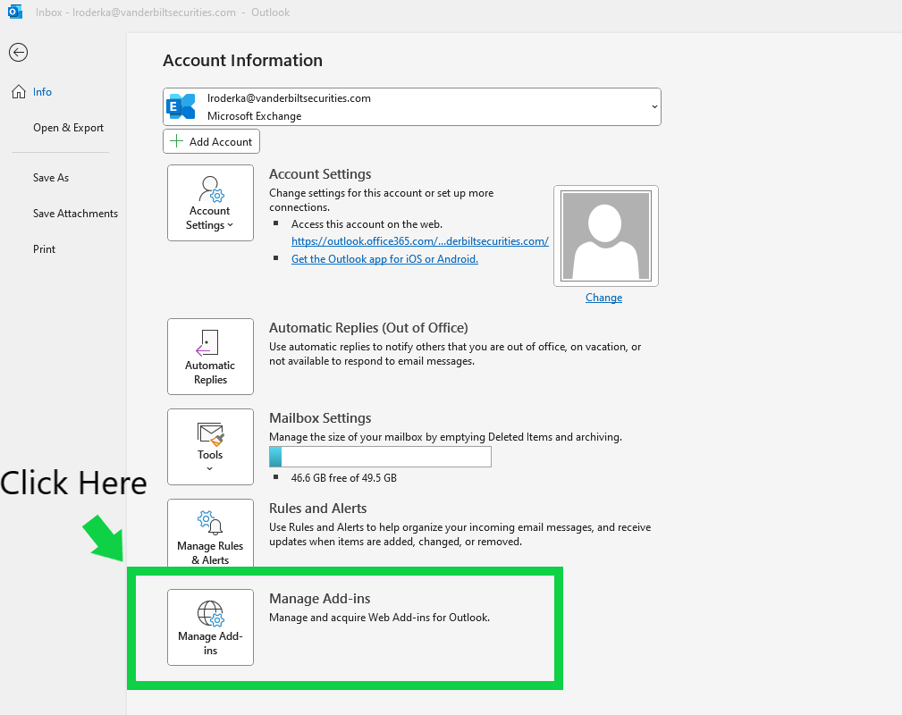Click the 'Account Information' heading

click(243, 61)
